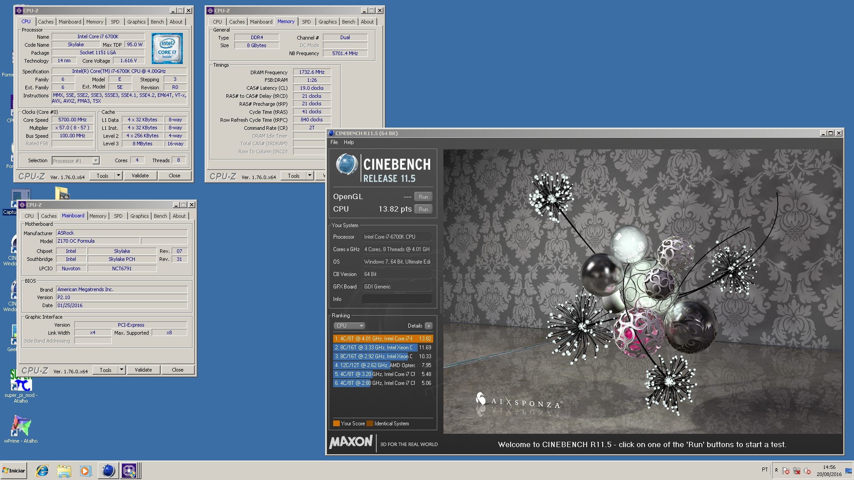Click the Intel Core i7 logo in CPU-Z
This screenshot has width=854, height=480.
coord(167,48)
